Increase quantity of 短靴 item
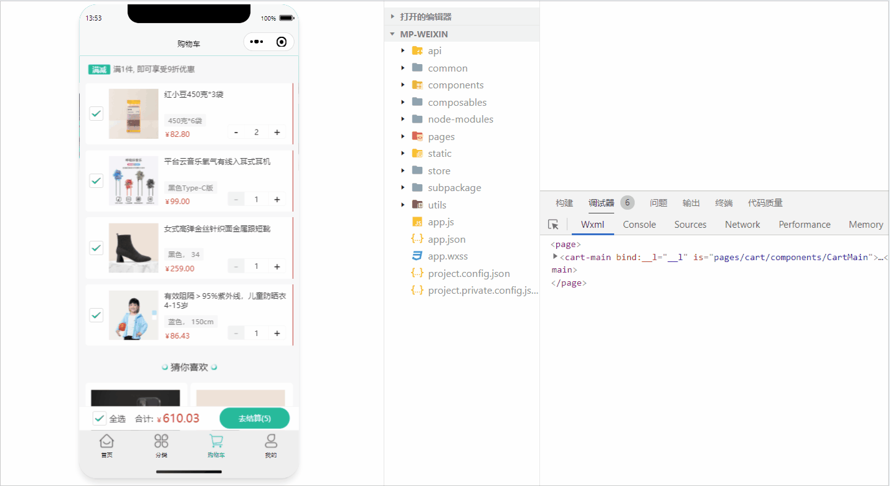 (277, 266)
